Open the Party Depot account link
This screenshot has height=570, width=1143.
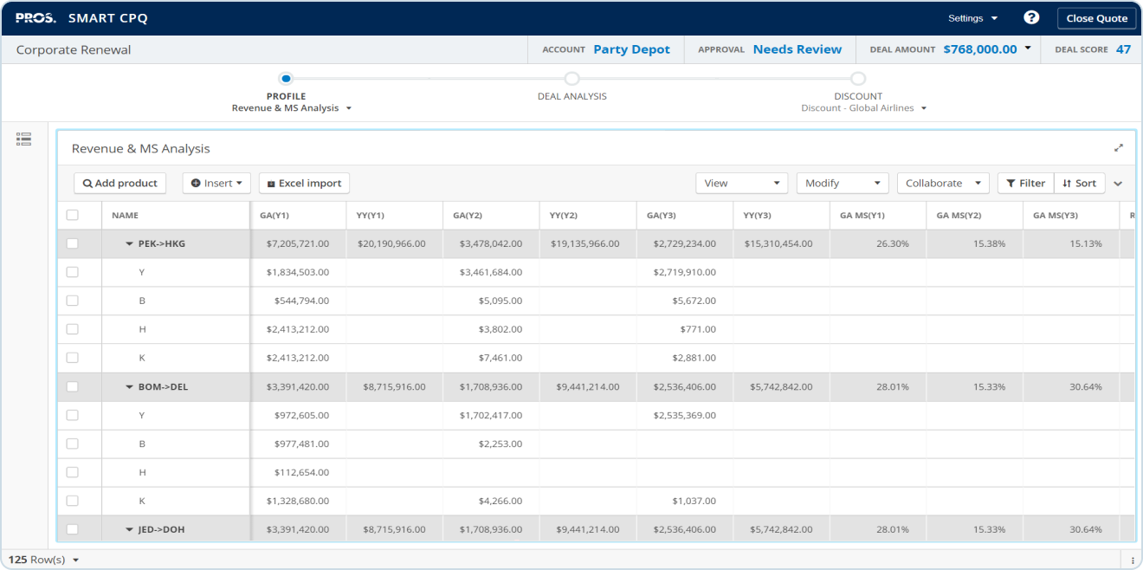click(x=631, y=49)
